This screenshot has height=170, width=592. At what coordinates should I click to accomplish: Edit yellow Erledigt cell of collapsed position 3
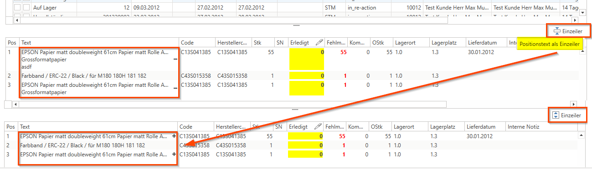pyautogui.click(x=306, y=155)
